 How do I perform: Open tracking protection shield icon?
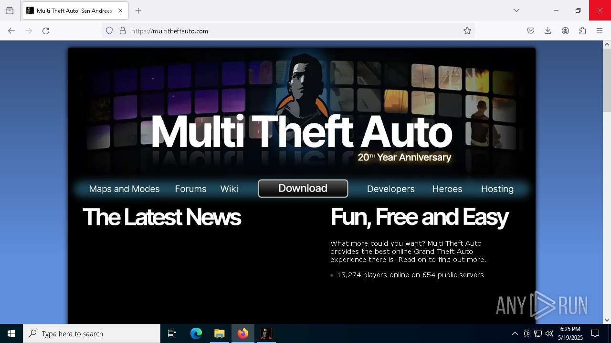tap(109, 30)
